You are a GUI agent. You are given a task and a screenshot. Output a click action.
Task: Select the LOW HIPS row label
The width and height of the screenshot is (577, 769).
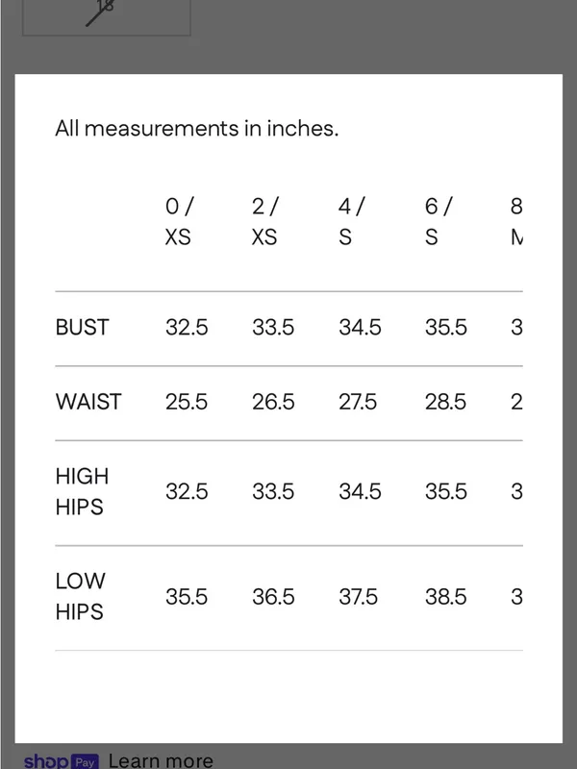click(x=80, y=597)
